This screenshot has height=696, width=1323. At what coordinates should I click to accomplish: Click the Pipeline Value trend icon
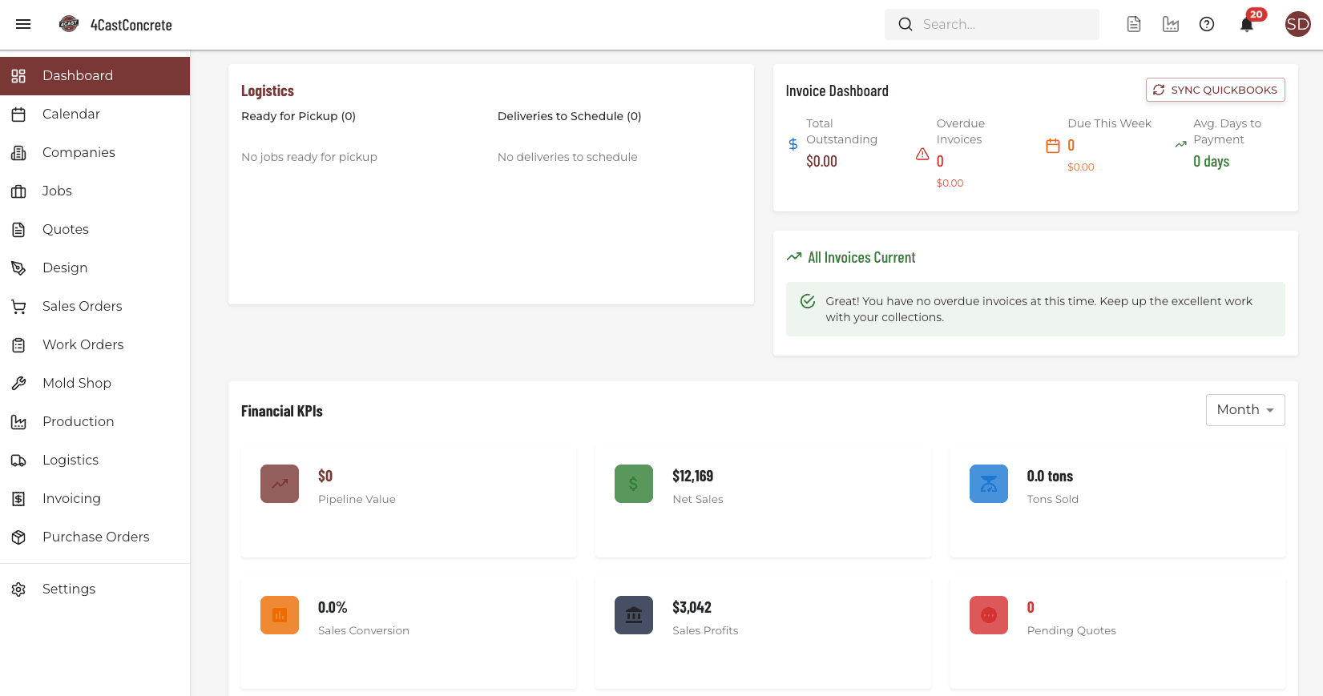tap(279, 484)
